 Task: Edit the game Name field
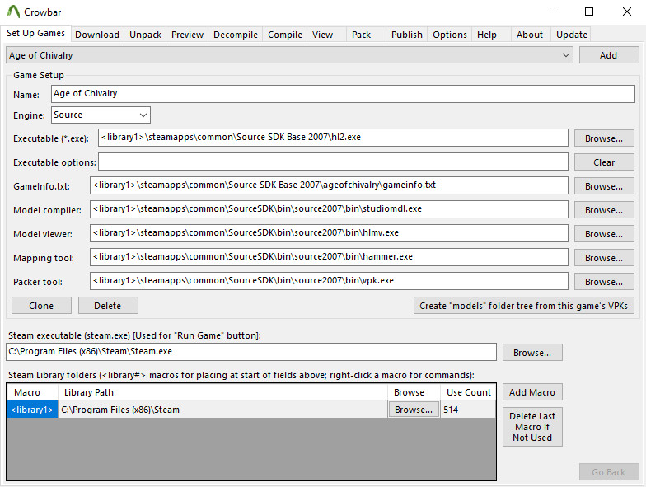(343, 94)
